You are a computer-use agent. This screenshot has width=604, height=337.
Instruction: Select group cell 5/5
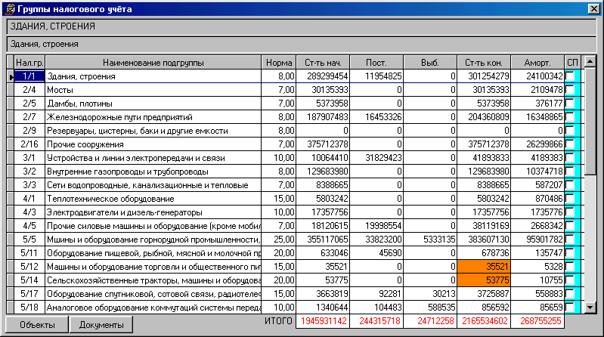[x=29, y=240]
